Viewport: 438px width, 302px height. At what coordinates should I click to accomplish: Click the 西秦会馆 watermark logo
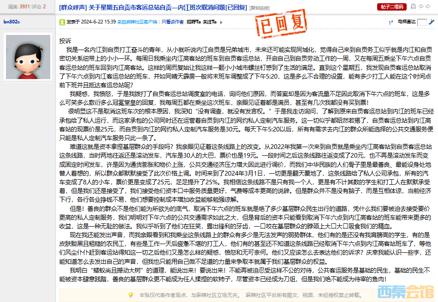(x=406, y=291)
